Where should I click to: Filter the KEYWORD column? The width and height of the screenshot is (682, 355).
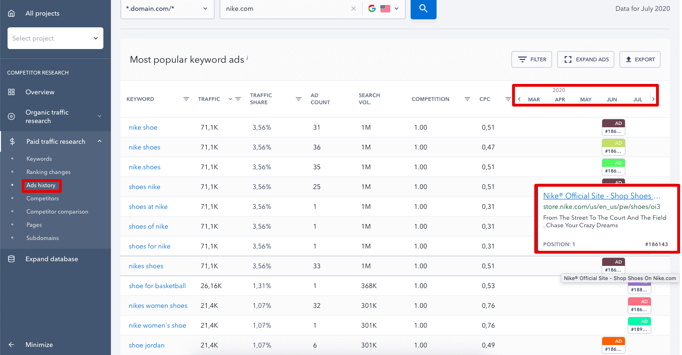point(186,99)
